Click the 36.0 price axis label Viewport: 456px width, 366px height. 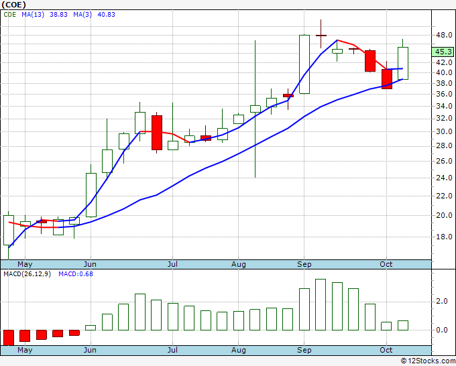(x=444, y=95)
